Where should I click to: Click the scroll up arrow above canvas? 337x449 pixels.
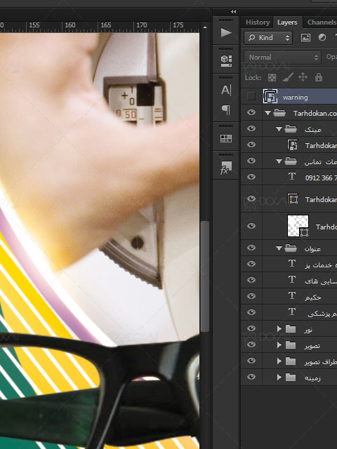click(x=204, y=27)
